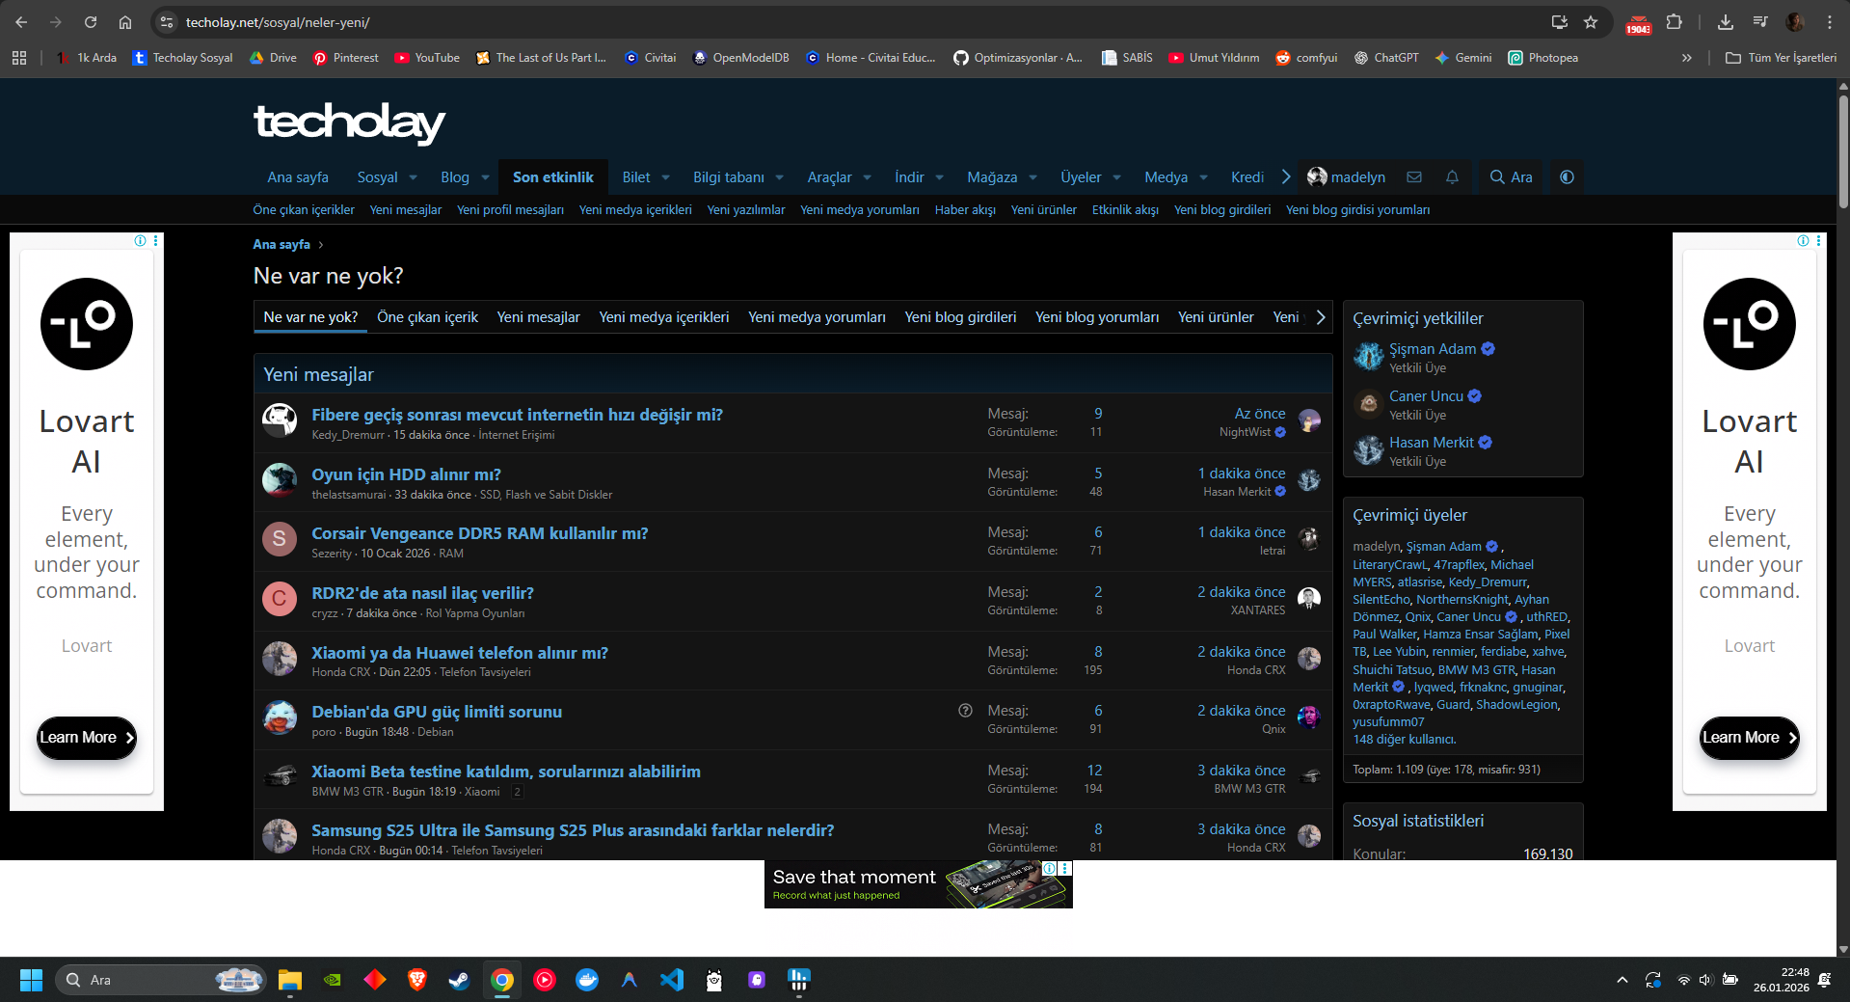Viewport: 1850px width, 1002px height.
Task: Open the site search Ara button
Action: 1511,177
